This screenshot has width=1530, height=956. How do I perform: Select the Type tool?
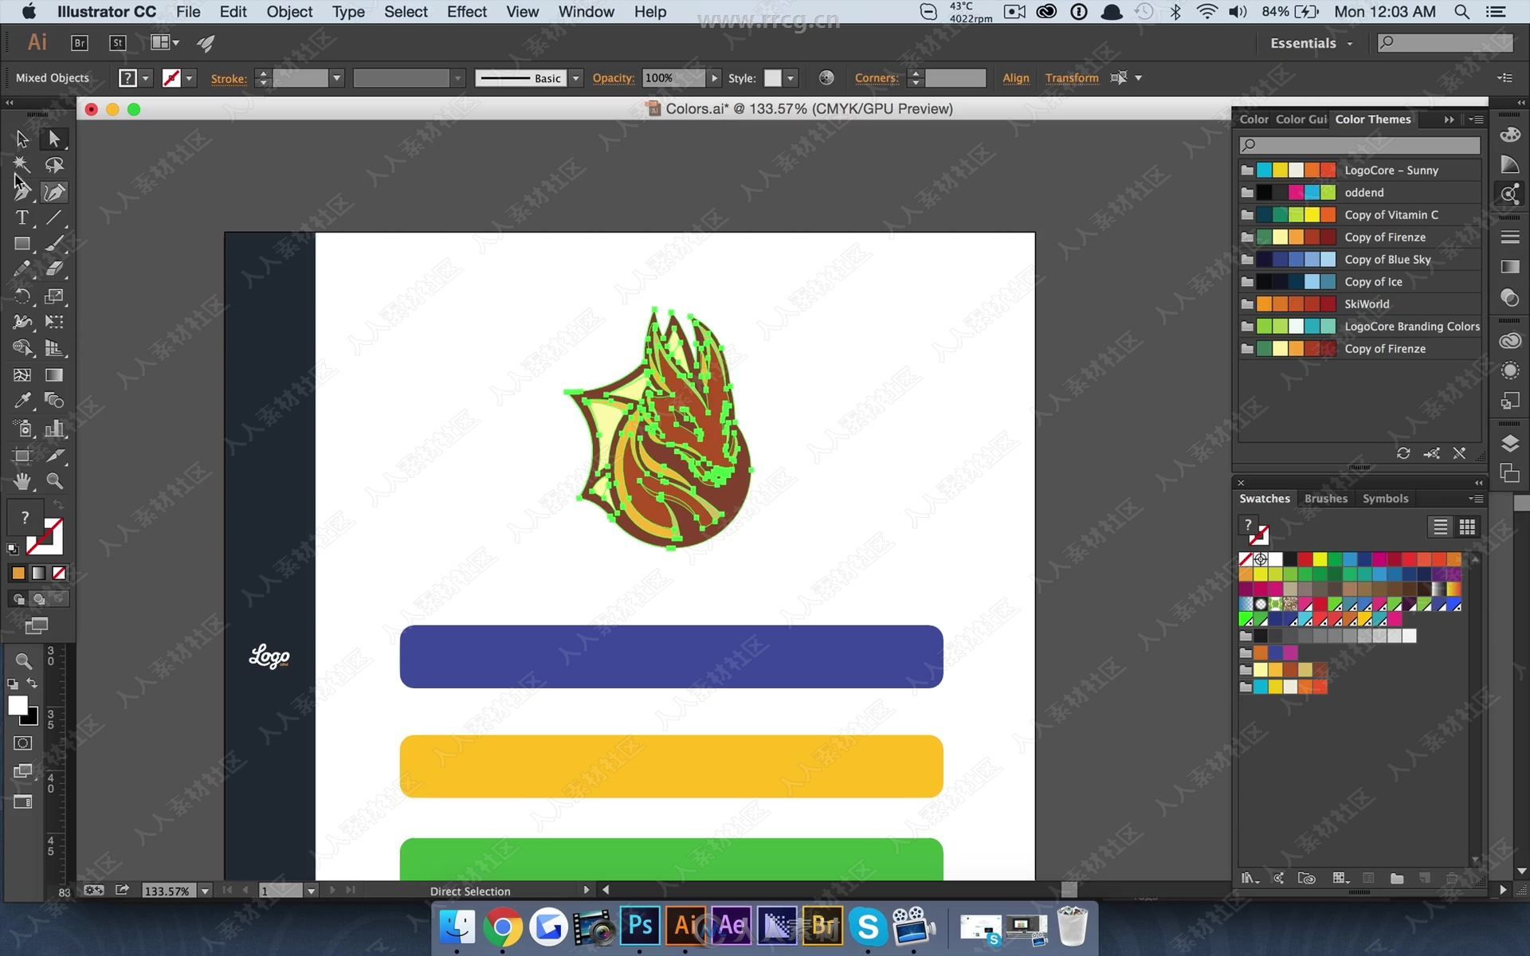point(22,217)
